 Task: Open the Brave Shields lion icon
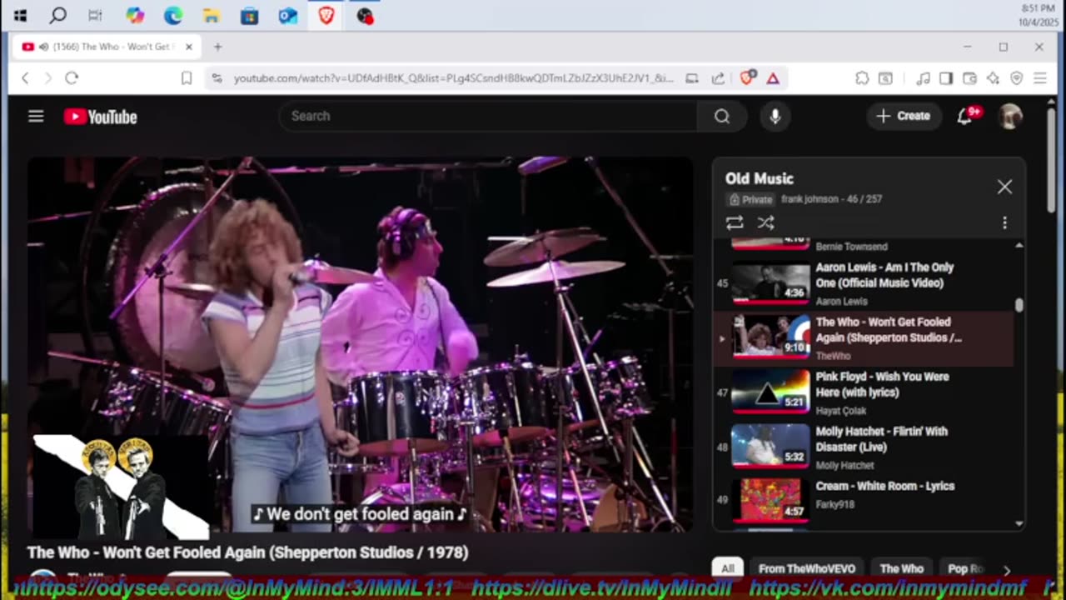tap(747, 78)
